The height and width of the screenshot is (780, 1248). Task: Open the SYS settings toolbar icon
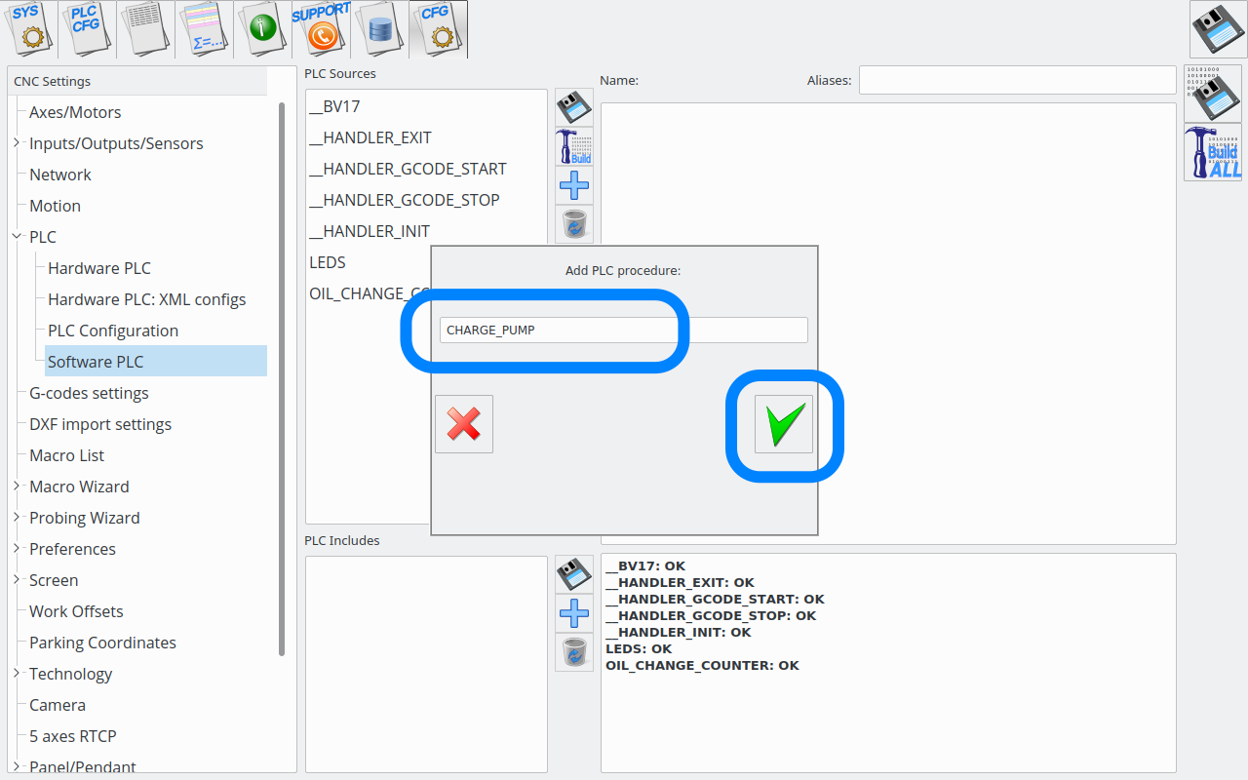click(x=29, y=29)
